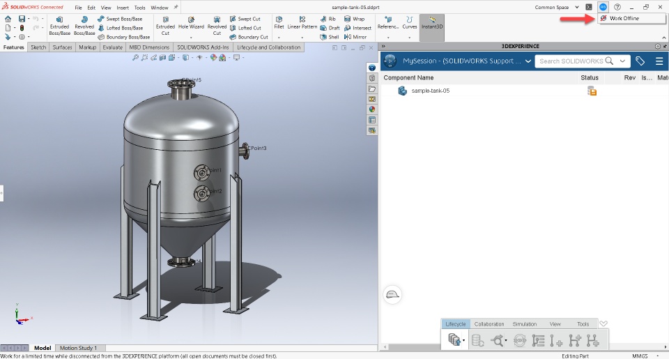Open the help hard-hat assistant icon
Viewport: 669px width, 359px height.
tap(392, 294)
